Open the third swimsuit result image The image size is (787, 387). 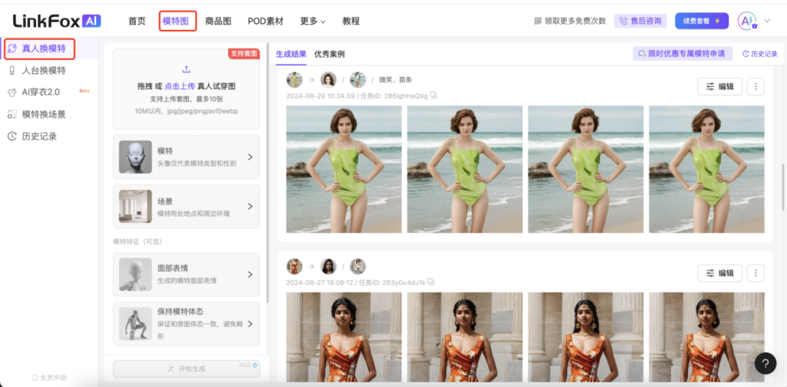click(x=586, y=169)
